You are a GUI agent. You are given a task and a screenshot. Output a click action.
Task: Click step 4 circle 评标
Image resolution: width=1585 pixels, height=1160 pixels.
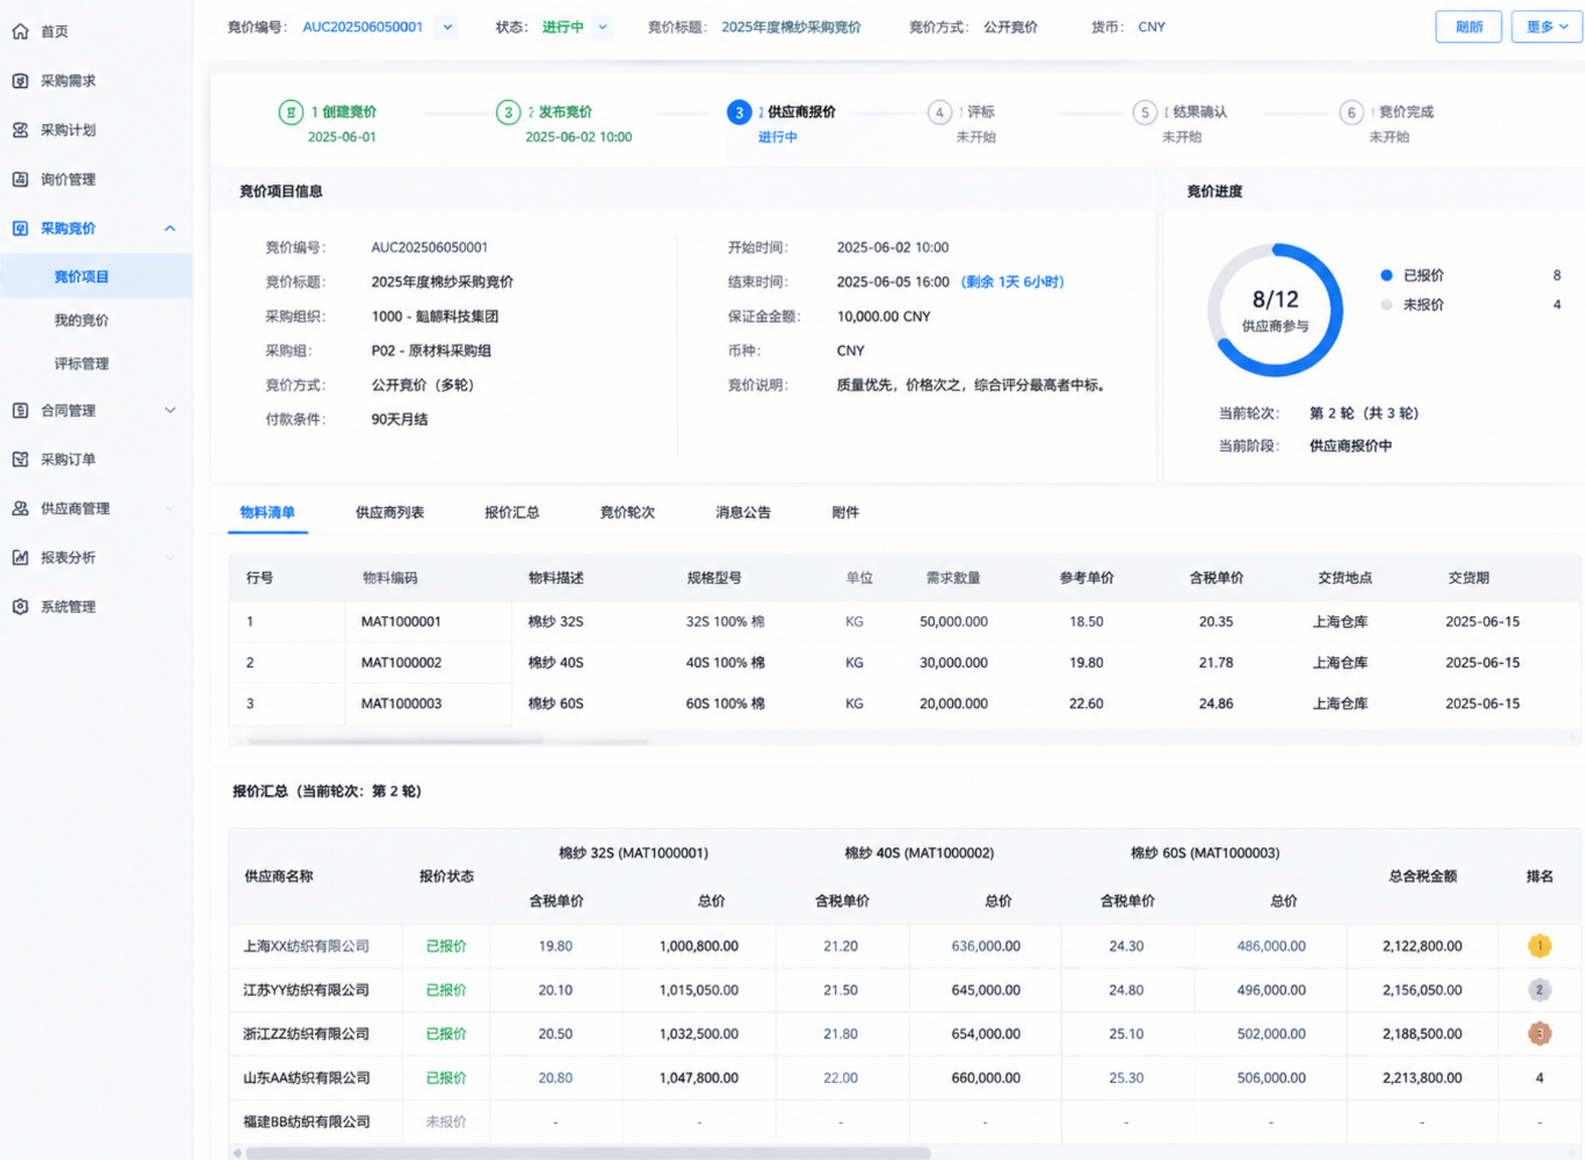tap(939, 112)
